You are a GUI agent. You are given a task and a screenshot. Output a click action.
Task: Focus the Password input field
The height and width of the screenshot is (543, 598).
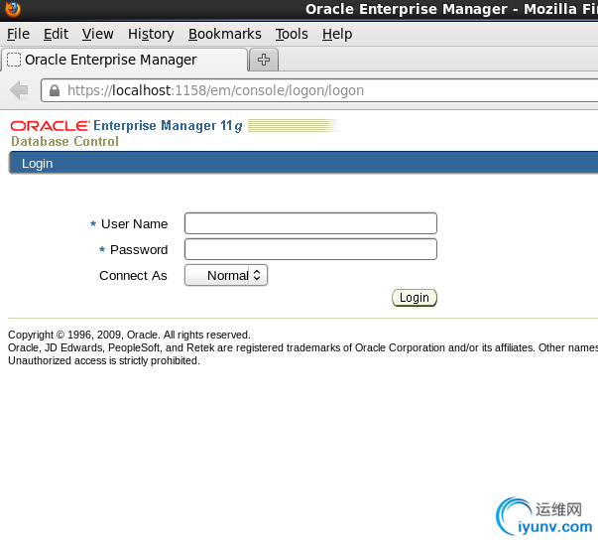pos(310,249)
